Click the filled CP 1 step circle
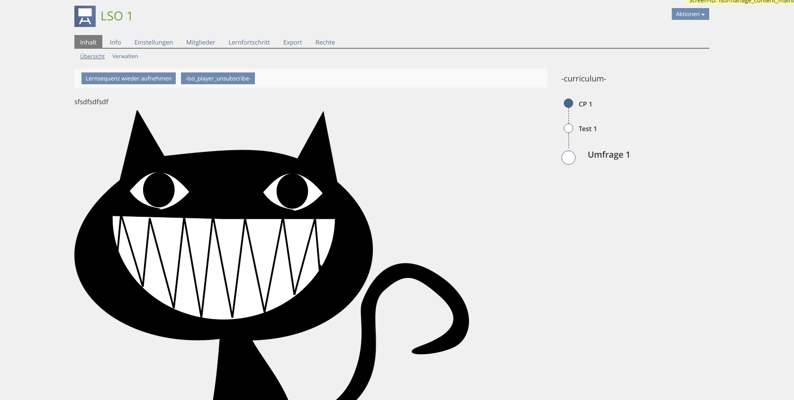This screenshot has width=794, height=400. click(568, 103)
